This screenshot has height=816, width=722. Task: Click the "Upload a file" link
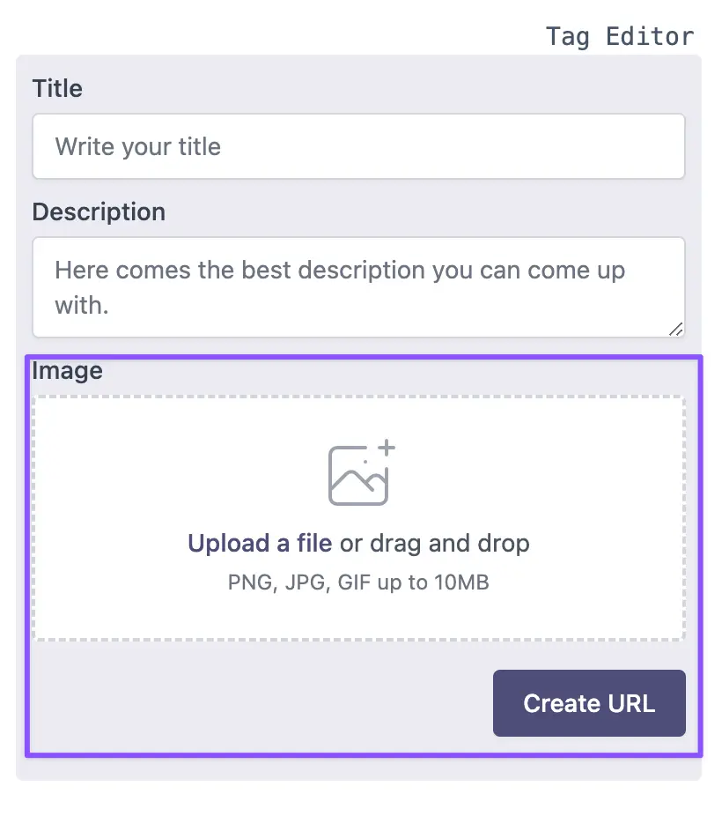pyautogui.click(x=260, y=543)
